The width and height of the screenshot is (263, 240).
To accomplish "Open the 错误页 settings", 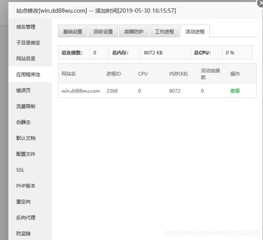I will [23, 91].
